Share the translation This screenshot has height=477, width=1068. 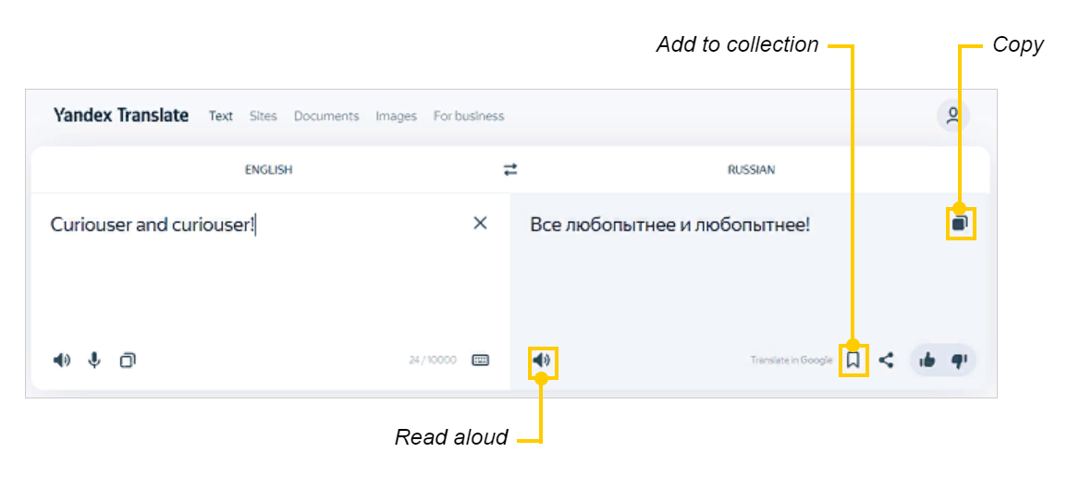886,361
